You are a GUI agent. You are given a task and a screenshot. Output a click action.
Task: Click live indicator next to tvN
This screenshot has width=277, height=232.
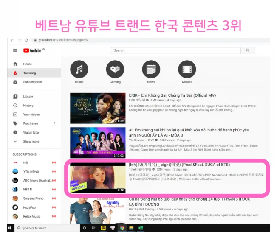54,162
